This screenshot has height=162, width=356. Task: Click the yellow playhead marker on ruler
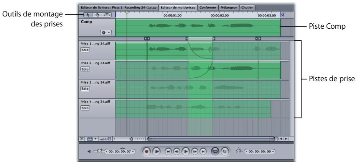pos(127,13)
